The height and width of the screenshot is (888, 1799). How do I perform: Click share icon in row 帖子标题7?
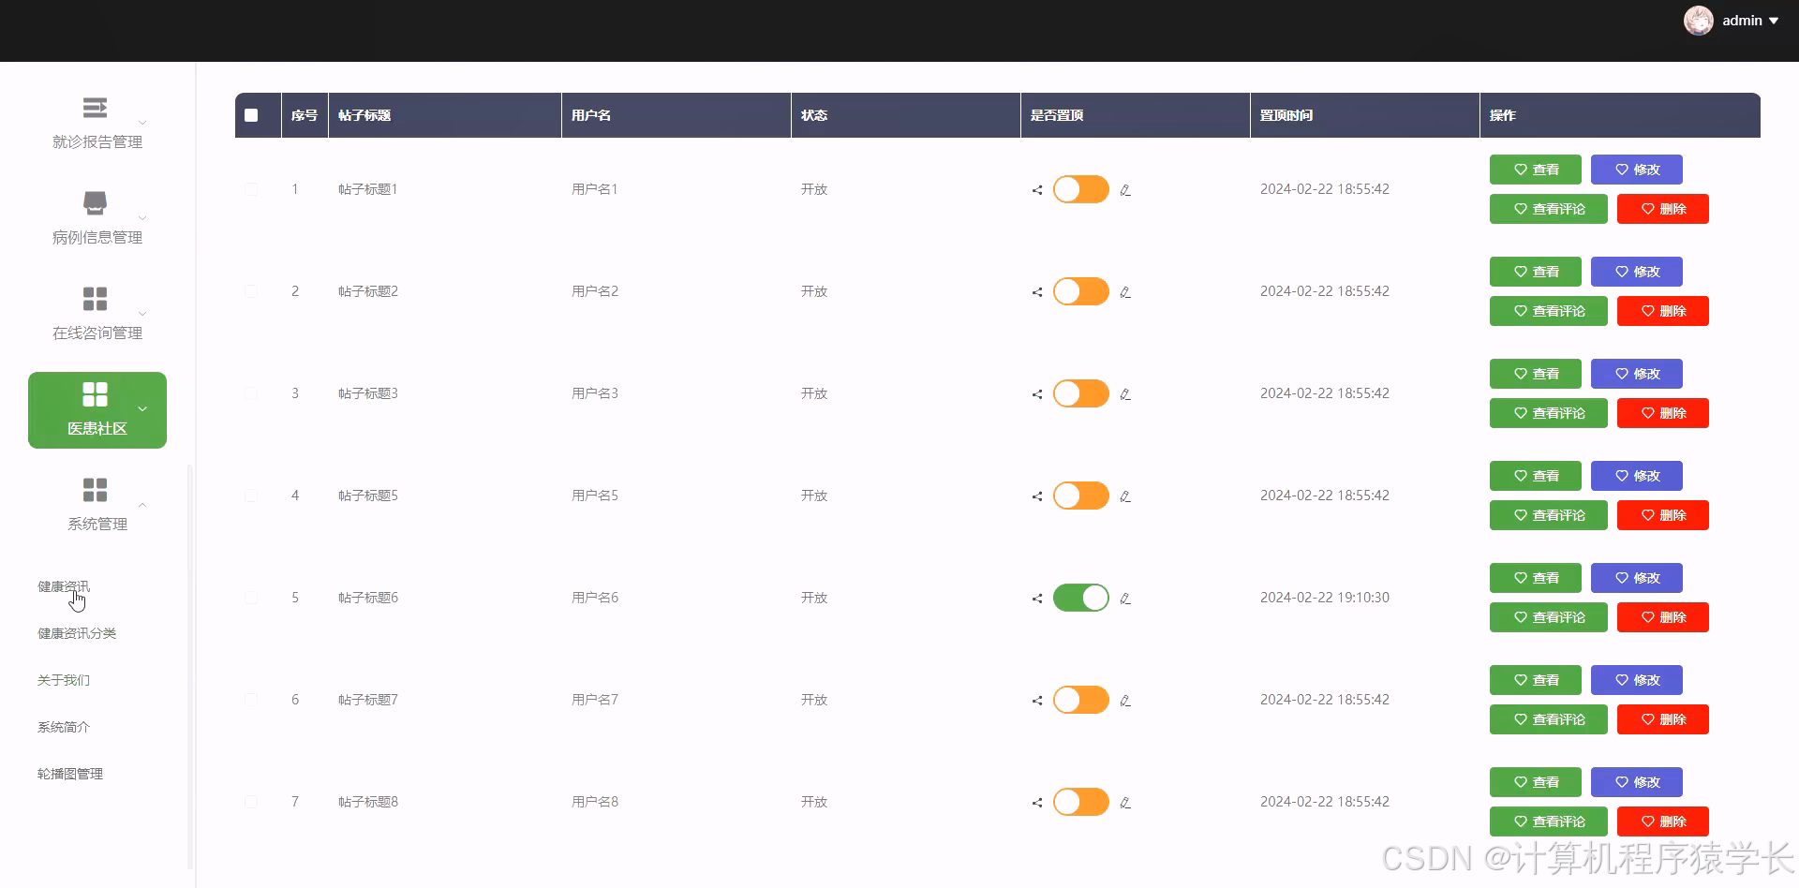point(1037,701)
